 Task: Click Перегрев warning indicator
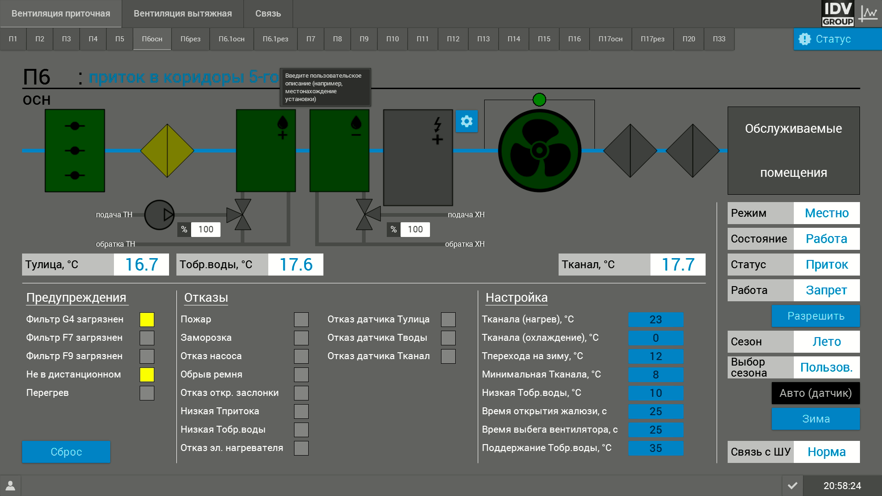pyautogui.click(x=147, y=393)
